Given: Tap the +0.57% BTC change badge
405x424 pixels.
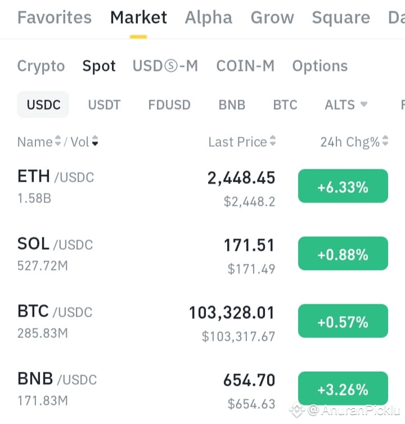Looking at the screenshot, I should point(343,321).
